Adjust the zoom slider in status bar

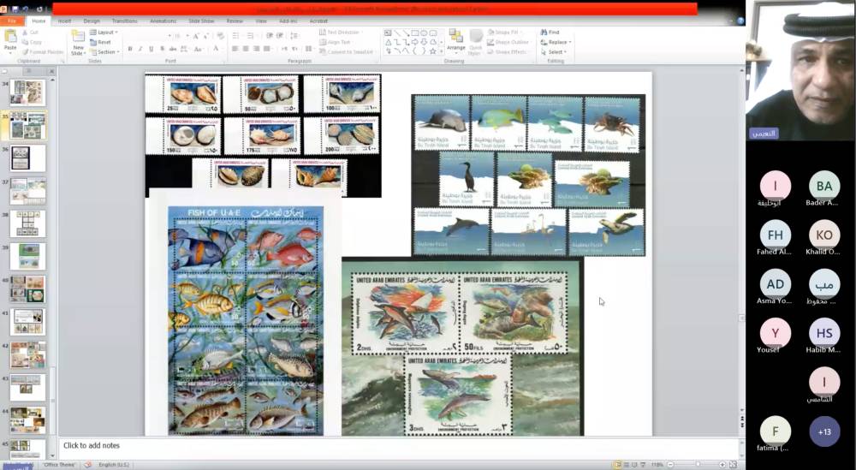(698, 465)
